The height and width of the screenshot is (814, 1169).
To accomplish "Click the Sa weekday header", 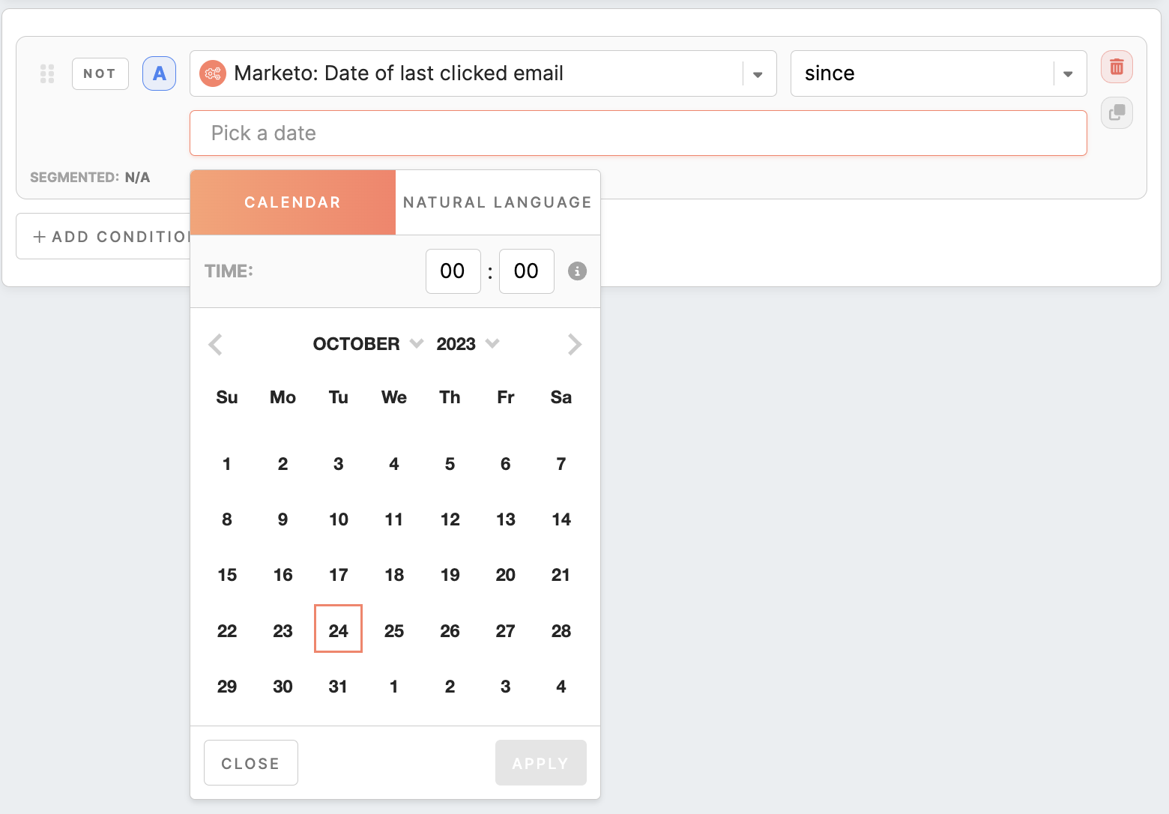I will tap(561, 397).
